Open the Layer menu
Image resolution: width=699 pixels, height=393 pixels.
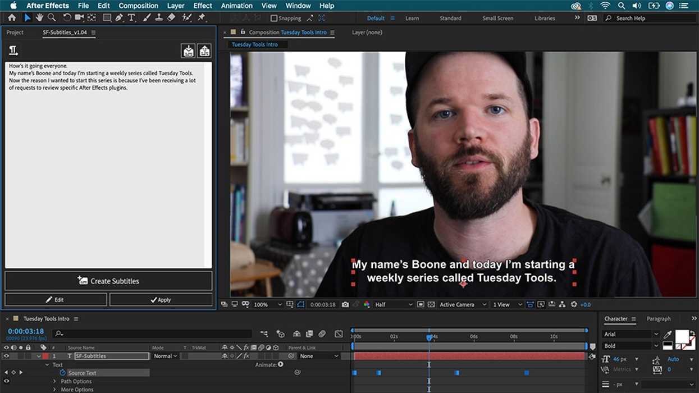[176, 6]
